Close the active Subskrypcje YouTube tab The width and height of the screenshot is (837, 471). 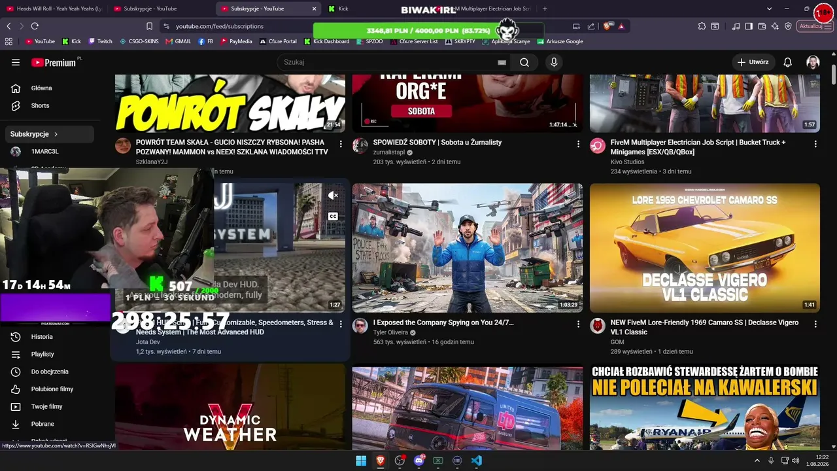pos(314,9)
